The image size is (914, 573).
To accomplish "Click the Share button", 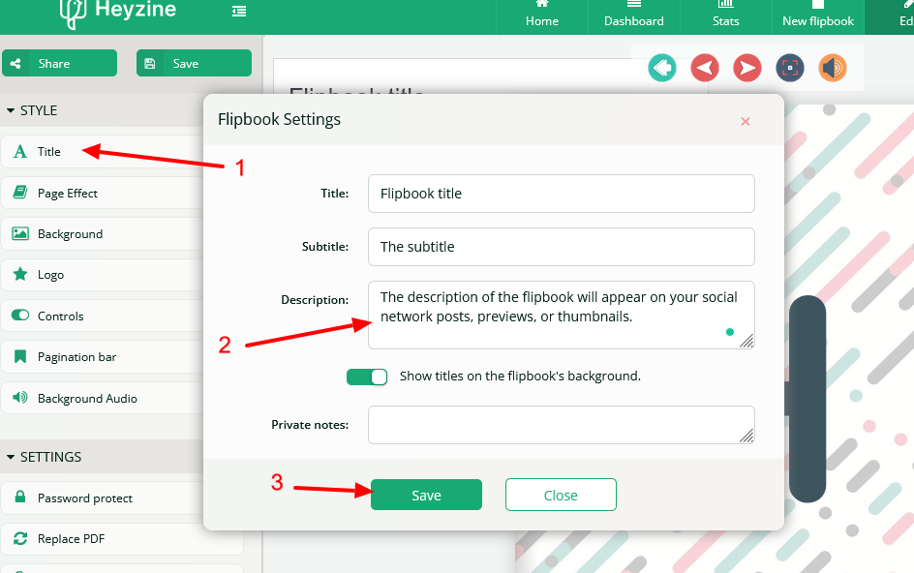I will click(59, 63).
